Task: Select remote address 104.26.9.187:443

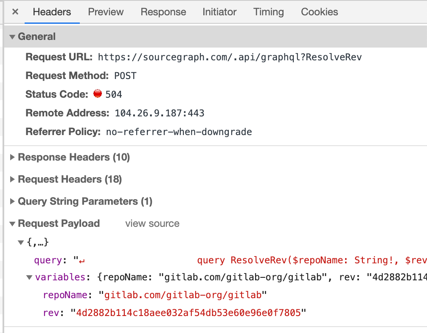Action: [160, 113]
